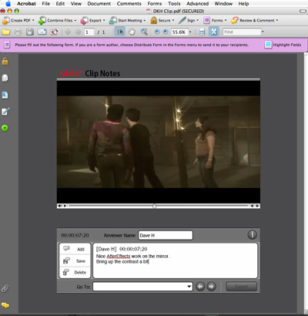Click the scrolling pages view icon
The image size is (308, 316).
click(x=202, y=32)
